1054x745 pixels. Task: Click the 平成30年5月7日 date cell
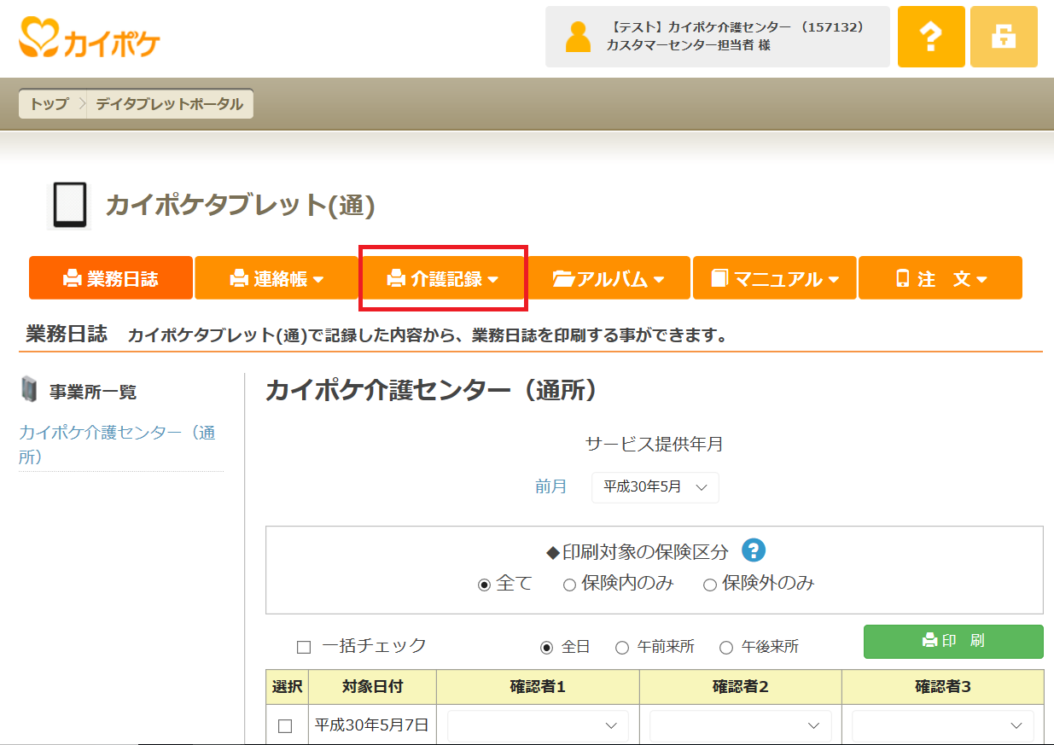coord(372,725)
